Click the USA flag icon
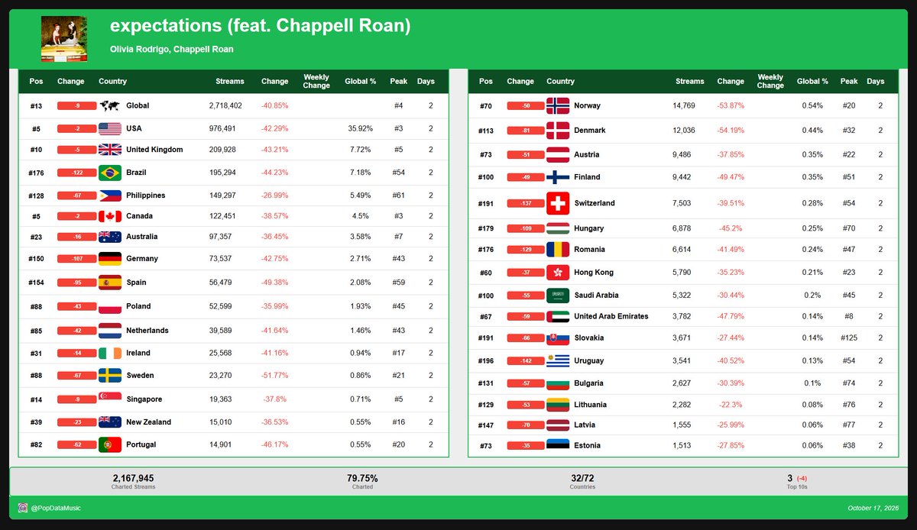Viewport: 917px width, 530px height. pos(110,129)
